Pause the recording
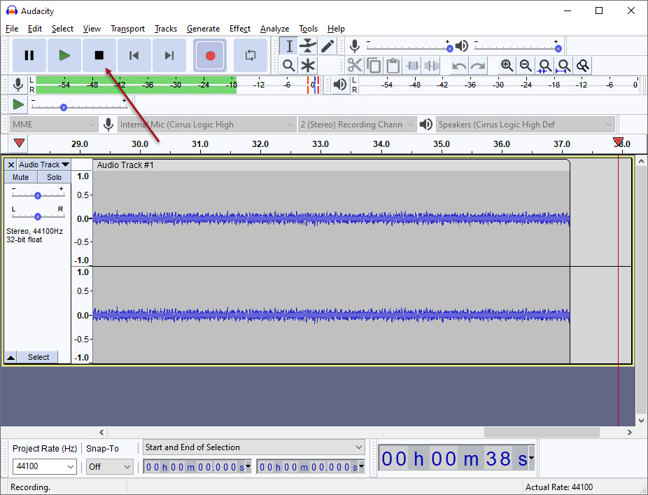 pos(29,55)
